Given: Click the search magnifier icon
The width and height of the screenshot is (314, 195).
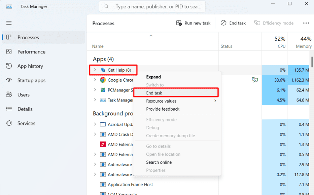Looking at the screenshot, I should tap(107, 7).
